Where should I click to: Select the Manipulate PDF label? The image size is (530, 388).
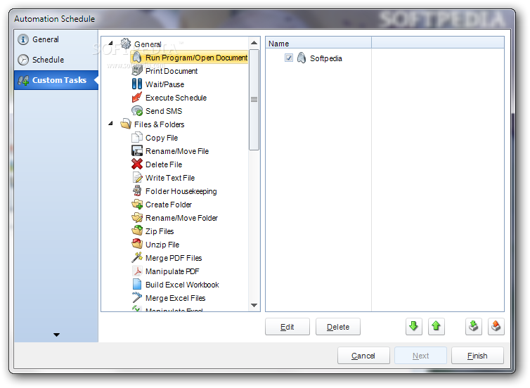[x=172, y=271]
